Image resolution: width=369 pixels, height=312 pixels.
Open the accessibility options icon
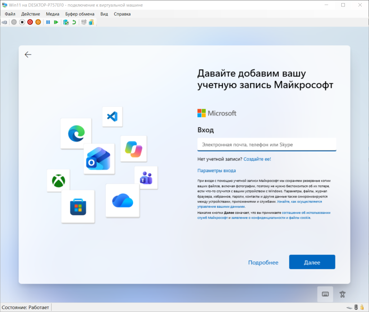(x=342, y=294)
